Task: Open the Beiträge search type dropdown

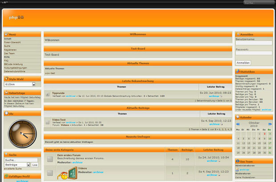Action: click(x=17, y=165)
